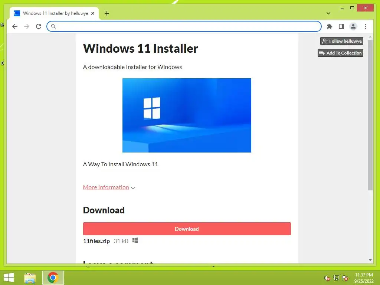Click the forward navigation arrow
380x285 pixels.
click(27, 26)
